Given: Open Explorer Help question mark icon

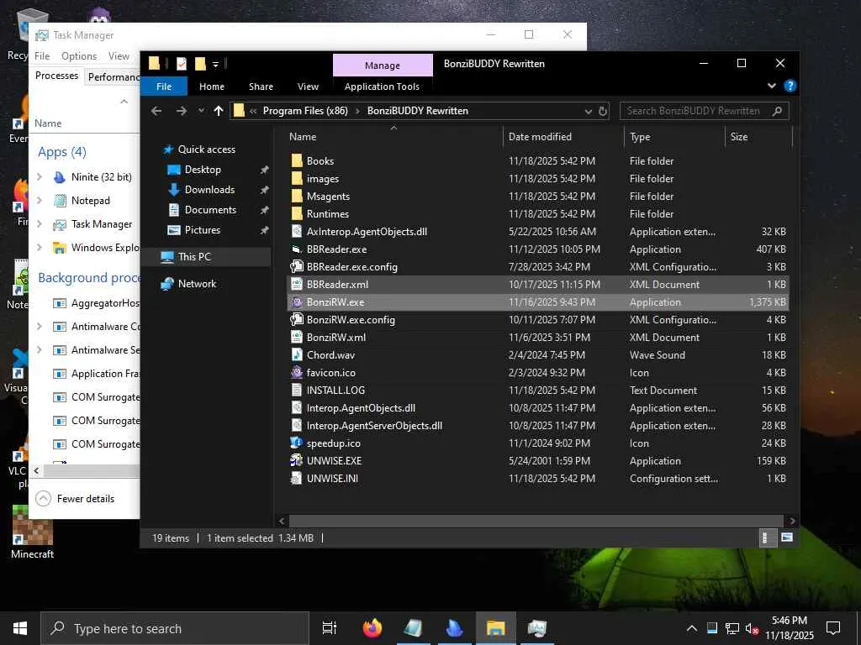Looking at the screenshot, I should pyautogui.click(x=790, y=86).
